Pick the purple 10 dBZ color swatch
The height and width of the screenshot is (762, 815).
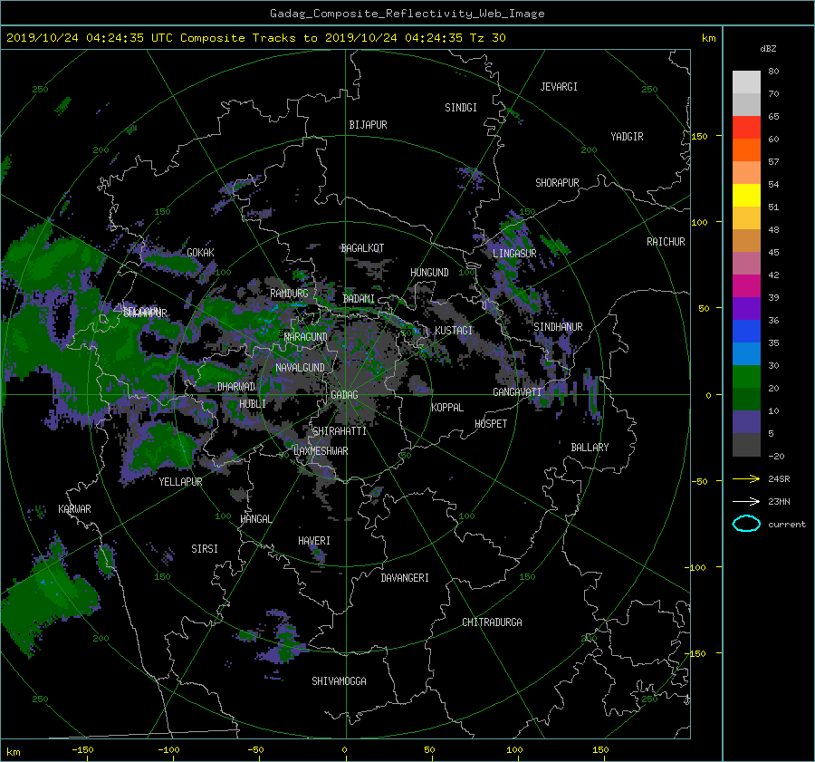tap(746, 421)
